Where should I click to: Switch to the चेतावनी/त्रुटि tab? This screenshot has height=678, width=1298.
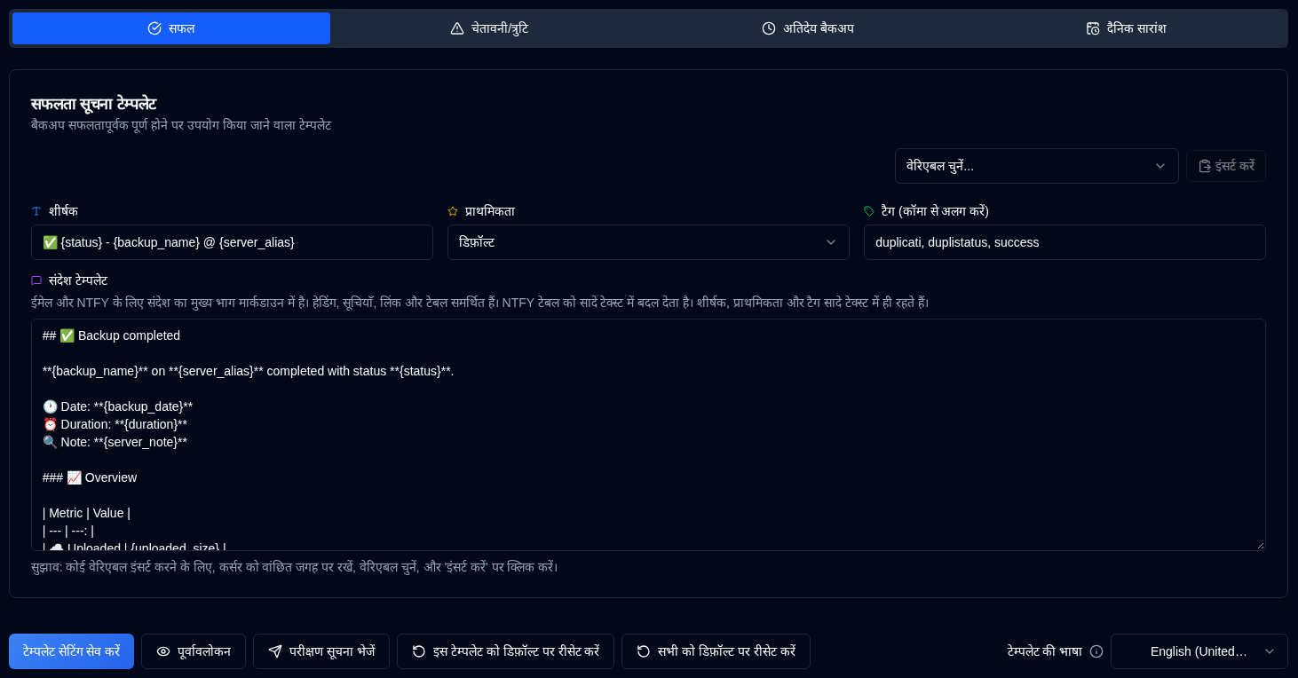click(x=489, y=28)
